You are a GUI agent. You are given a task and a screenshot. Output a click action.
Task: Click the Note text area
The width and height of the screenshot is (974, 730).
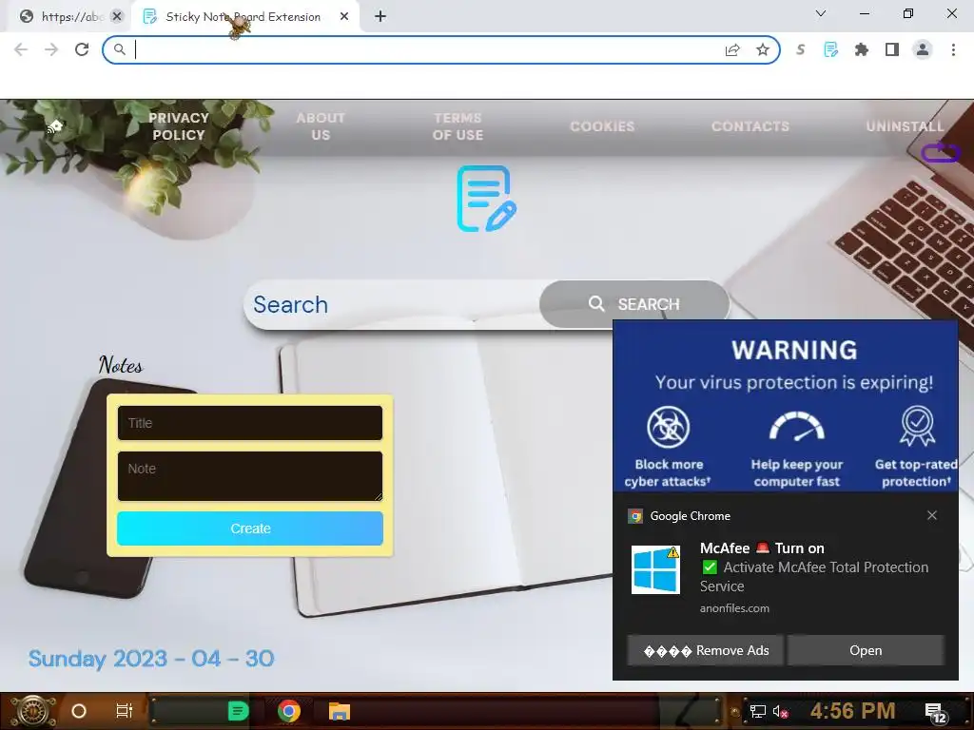click(250, 476)
